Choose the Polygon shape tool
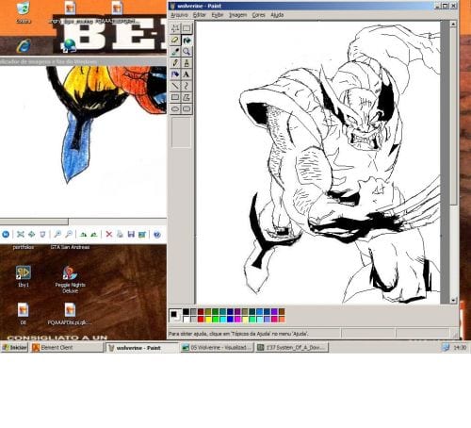 pos(187,97)
